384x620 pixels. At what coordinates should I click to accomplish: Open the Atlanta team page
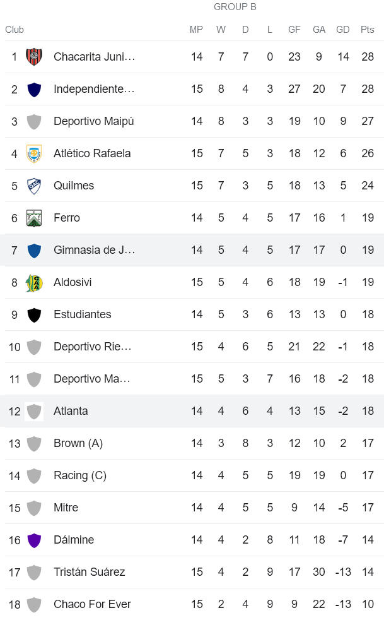click(x=71, y=410)
